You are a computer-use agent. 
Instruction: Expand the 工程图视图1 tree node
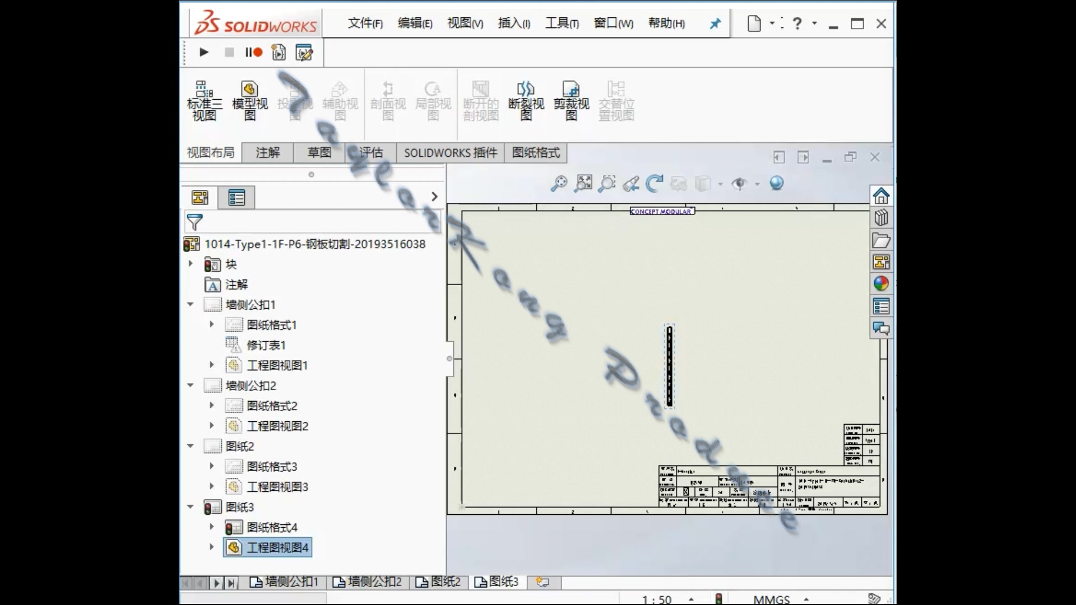pos(211,365)
